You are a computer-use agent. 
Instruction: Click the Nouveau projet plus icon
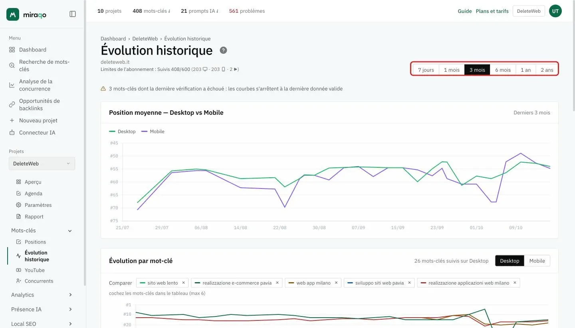tap(12, 120)
